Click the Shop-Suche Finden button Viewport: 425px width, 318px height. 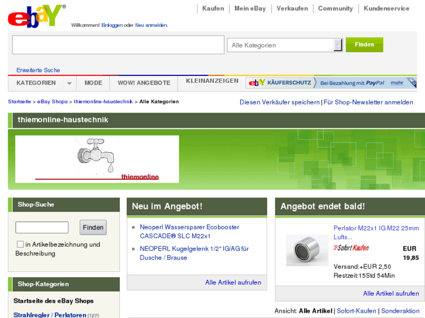click(93, 228)
